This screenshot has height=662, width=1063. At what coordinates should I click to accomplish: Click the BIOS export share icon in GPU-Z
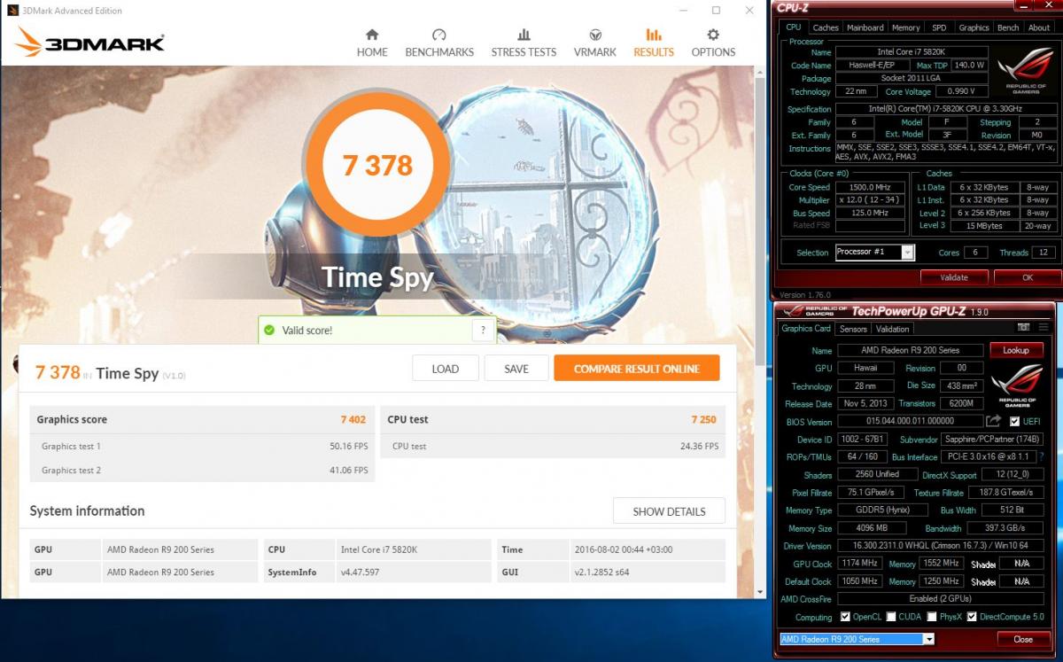[x=994, y=421]
